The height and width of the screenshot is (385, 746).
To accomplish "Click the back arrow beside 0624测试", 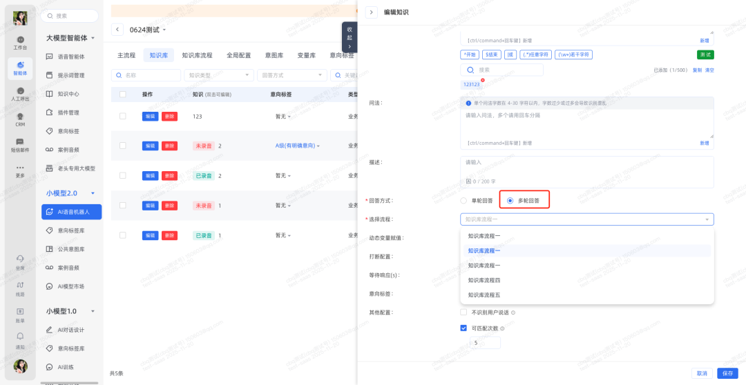I will (117, 30).
